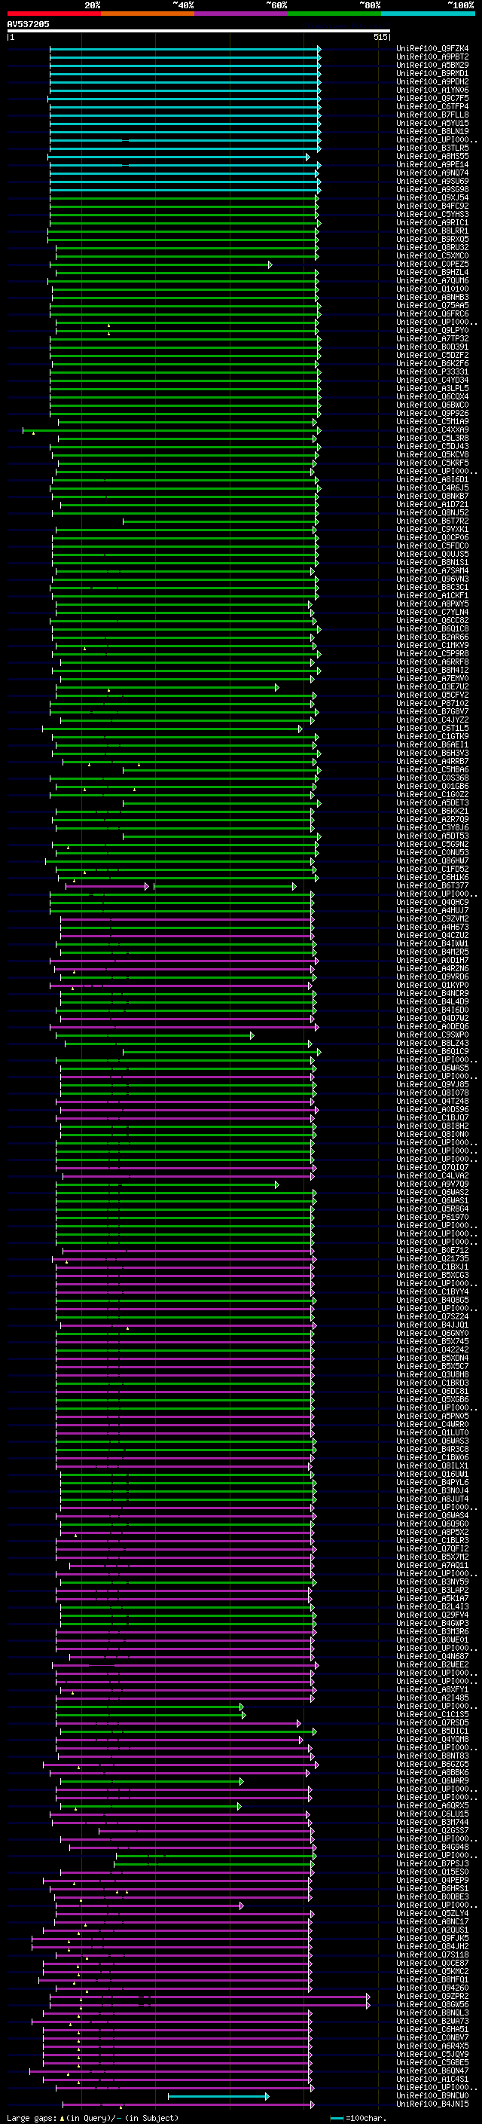
Task: Open hit UniRef100_B6Q1C9
Action: click(x=432, y=1052)
